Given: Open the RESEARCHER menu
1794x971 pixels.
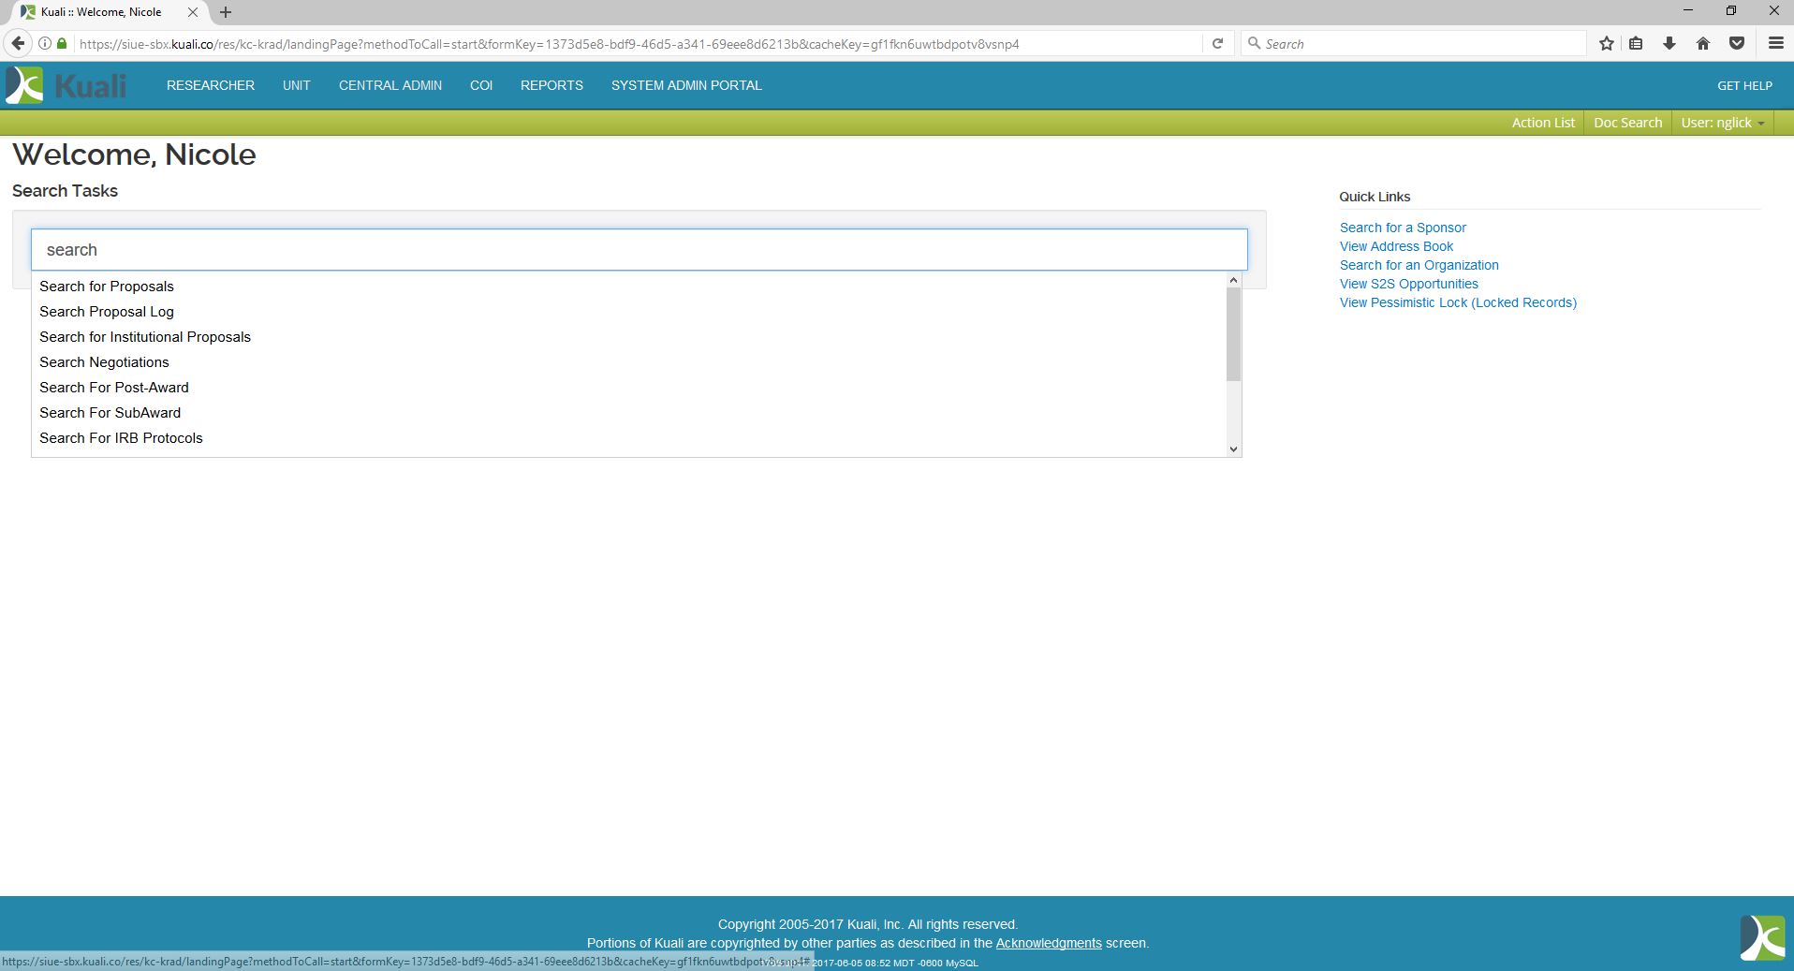Looking at the screenshot, I should (211, 85).
